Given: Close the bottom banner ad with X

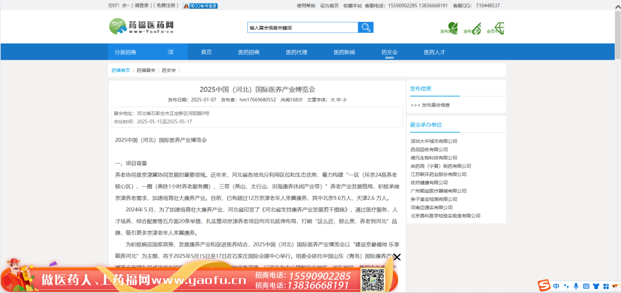Looking at the screenshot, I should tap(397, 257).
